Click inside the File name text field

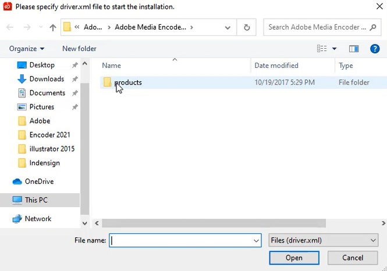click(180, 240)
